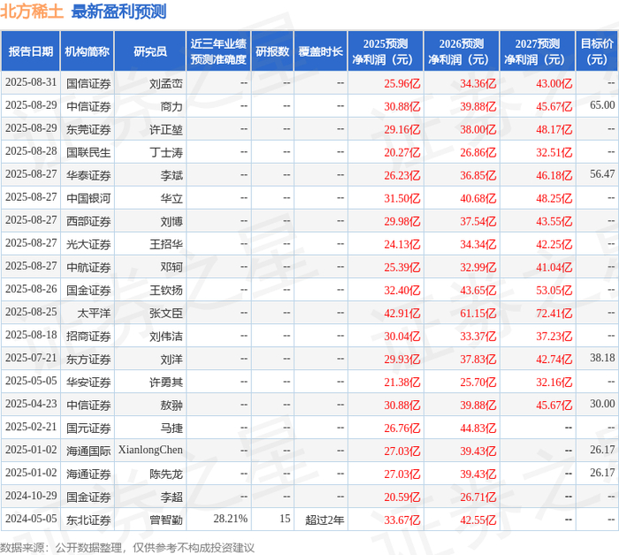
Task: Click the date 2025-04-23
Action: coord(31,404)
